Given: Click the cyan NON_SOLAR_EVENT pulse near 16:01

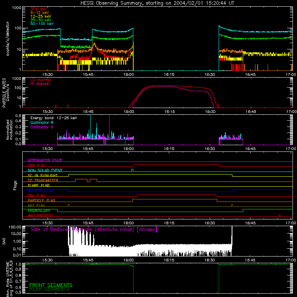Looking at the screenshot, I should 132,170.
